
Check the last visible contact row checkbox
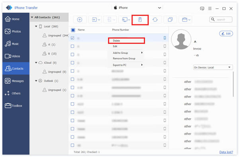72,145
